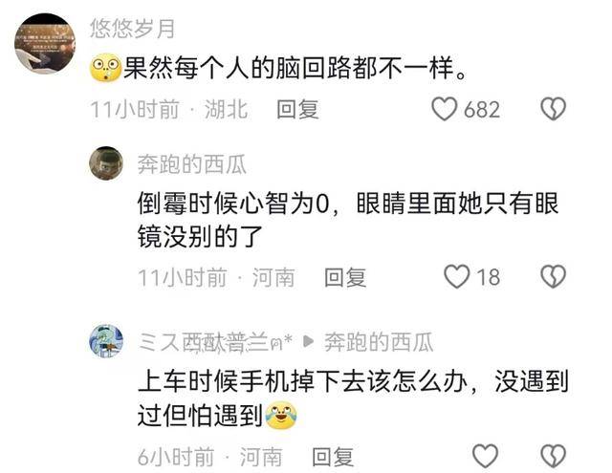Open username 奔跑的西瓜 above the reply
Image resolution: width=612 pixels, height=473 pixels.
[191, 164]
